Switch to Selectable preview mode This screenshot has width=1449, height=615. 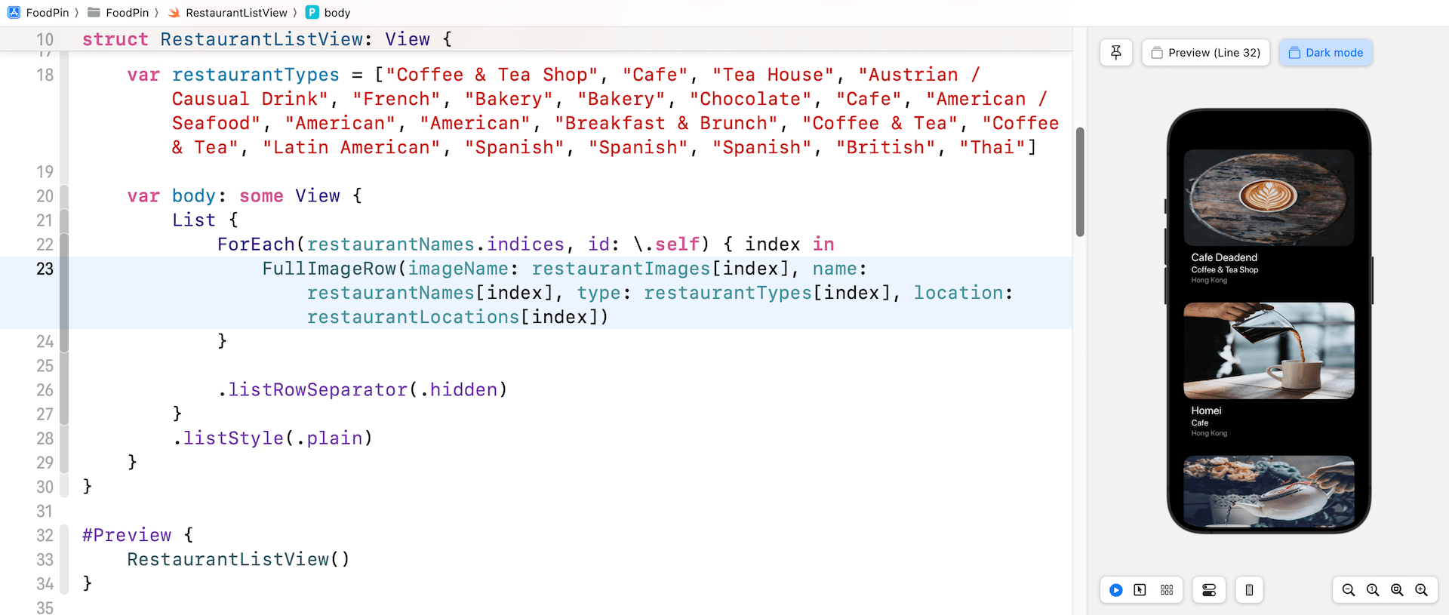click(1140, 590)
